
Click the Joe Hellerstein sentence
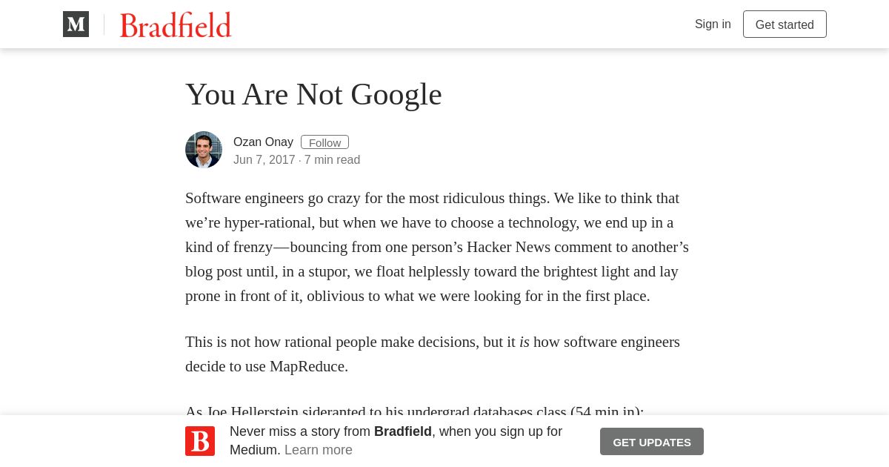[x=415, y=411]
